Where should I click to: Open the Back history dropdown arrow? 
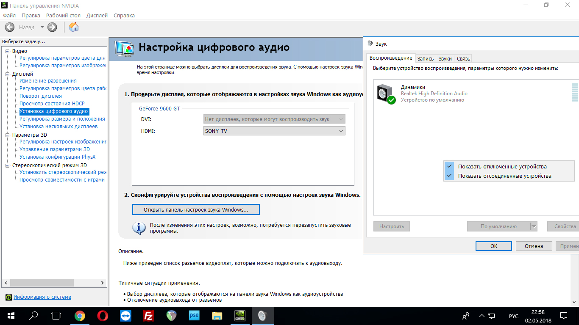click(42, 27)
